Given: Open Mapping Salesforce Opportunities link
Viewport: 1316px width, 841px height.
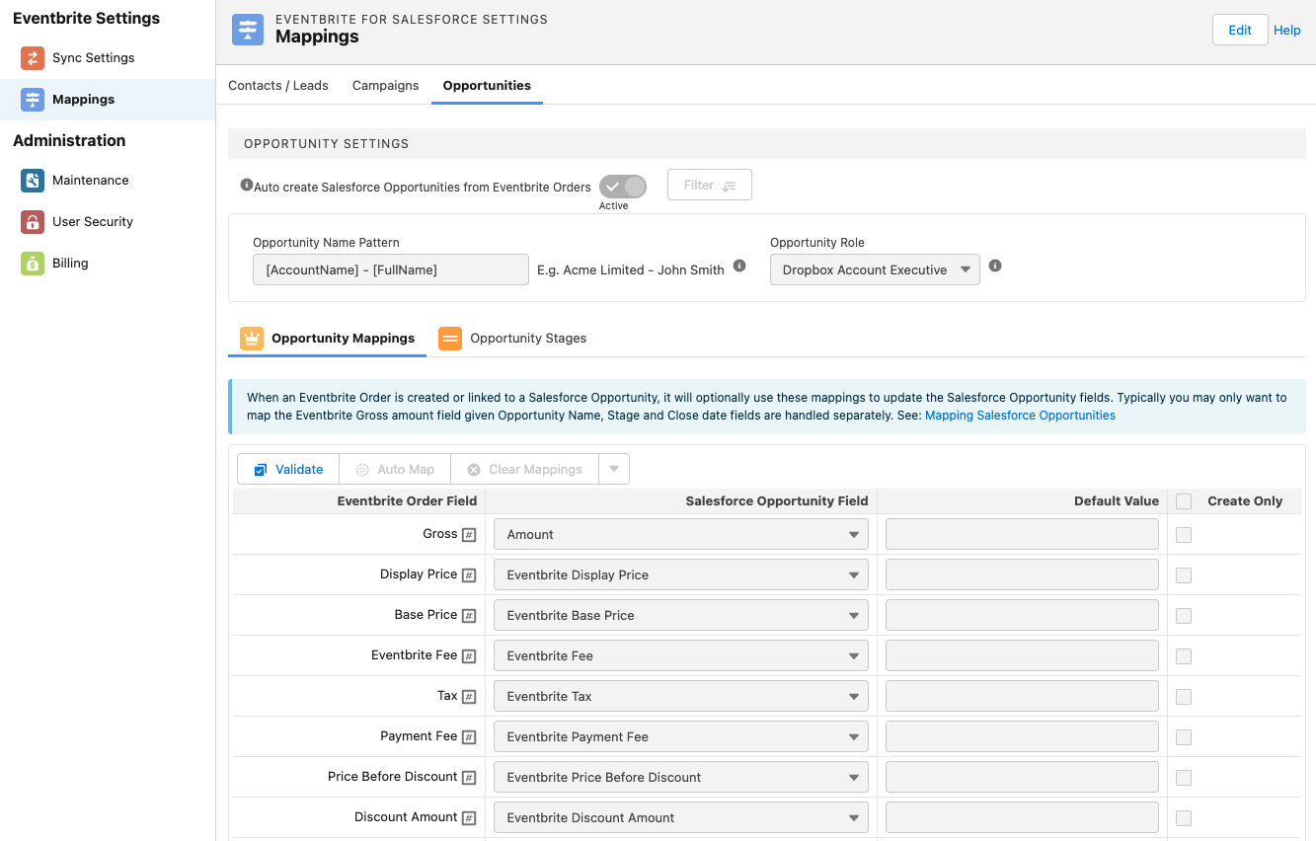Looking at the screenshot, I should [1020, 416].
